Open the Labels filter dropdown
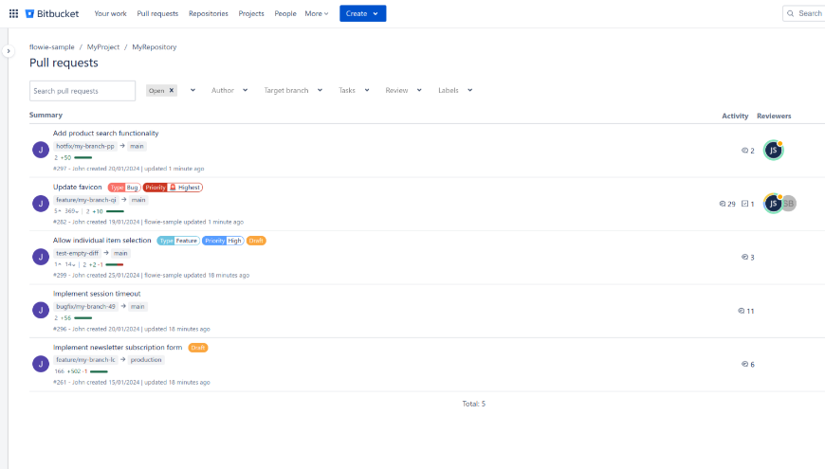Screen dimensions: 825x469 pyautogui.click(x=455, y=90)
